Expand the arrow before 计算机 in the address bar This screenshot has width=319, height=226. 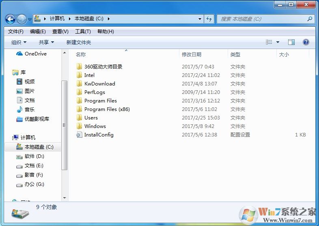(45, 19)
